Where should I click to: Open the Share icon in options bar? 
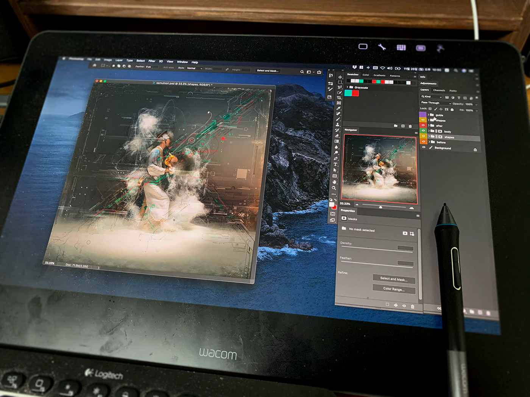pyautogui.click(x=319, y=72)
